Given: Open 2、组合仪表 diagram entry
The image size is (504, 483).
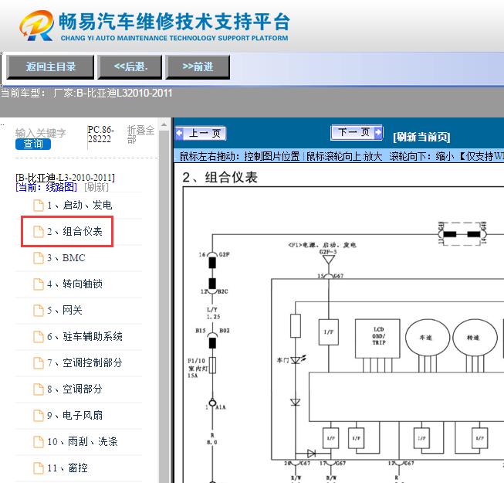Looking at the screenshot, I should coord(75,231).
